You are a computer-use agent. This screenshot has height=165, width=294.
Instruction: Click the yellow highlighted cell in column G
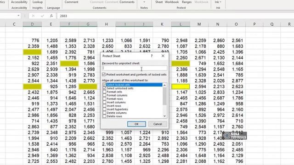(x=88, y=87)
